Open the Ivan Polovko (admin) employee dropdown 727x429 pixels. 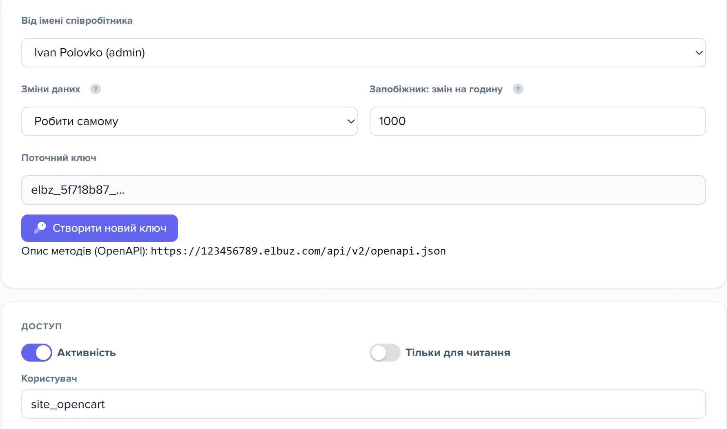click(x=363, y=53)
